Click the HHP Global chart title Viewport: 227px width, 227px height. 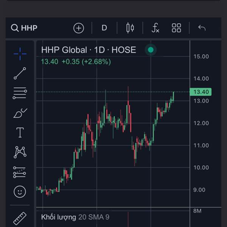[x=88, y=50]
